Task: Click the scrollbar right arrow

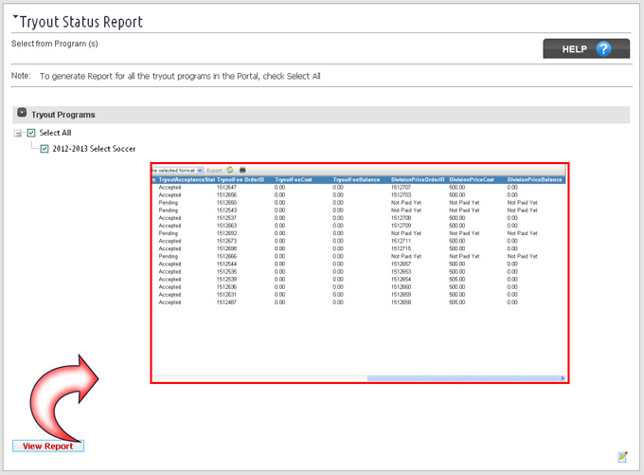Action: (x=563, y=378)
